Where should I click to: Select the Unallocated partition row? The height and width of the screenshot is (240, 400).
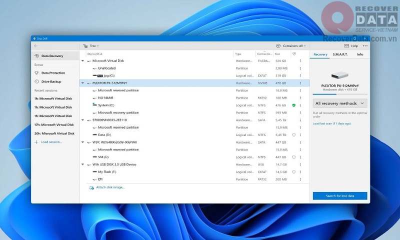coord(194,68)
